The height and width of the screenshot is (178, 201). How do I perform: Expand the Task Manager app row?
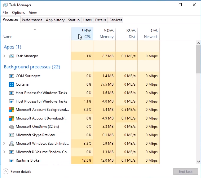[x=4, y=56]
